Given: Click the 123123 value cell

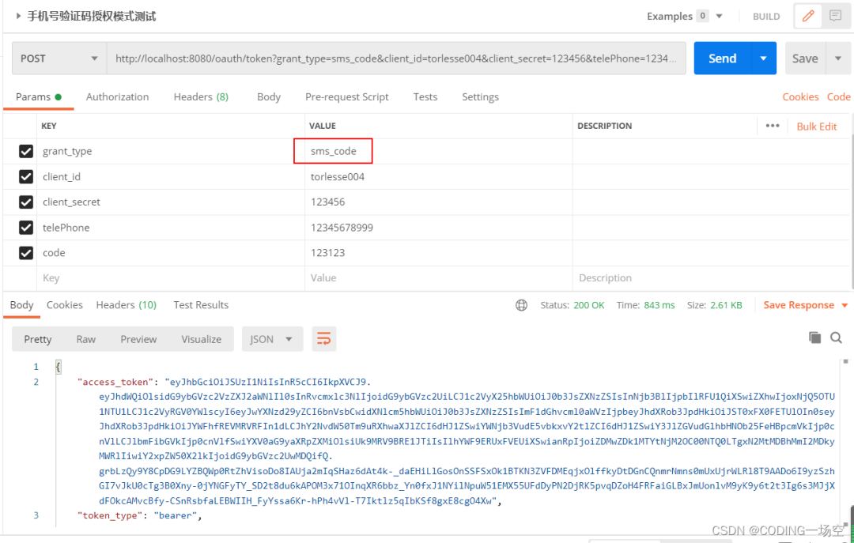Looking at the screenshot, I should pos(438,253).
